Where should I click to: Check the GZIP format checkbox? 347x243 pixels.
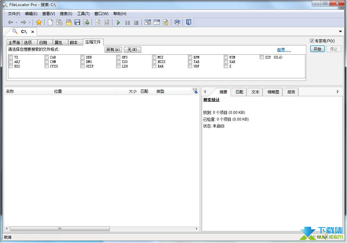tap(82, 66)
